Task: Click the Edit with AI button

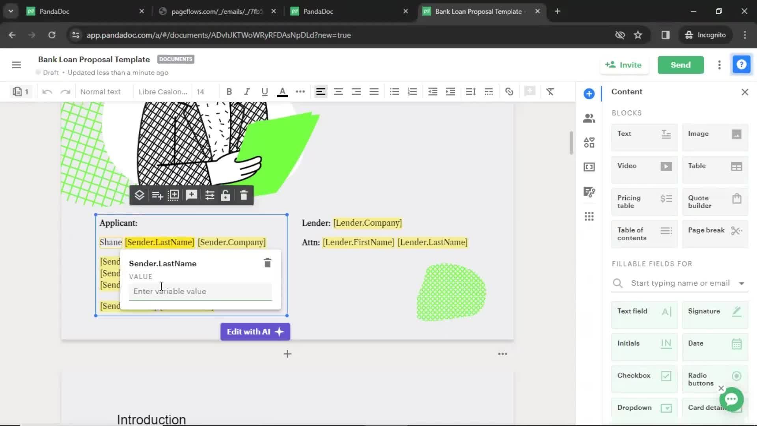Action: pyautogui.click(x=255, y=331)
